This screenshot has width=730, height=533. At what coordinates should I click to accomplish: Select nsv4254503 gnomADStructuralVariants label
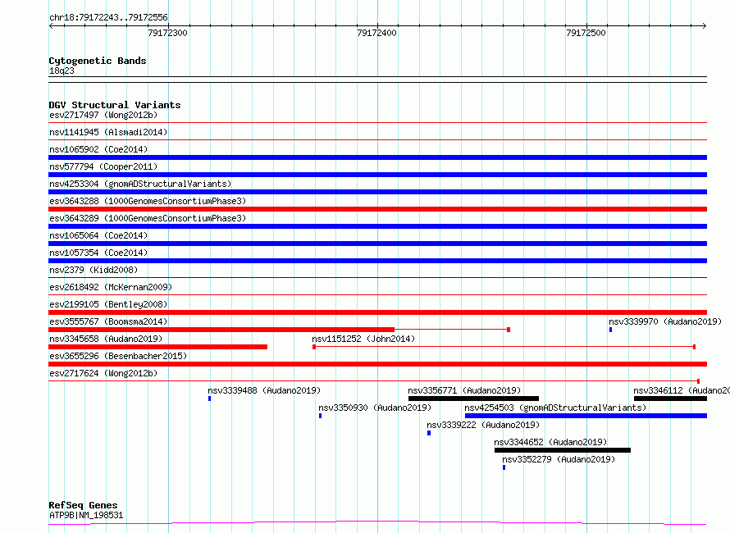[555, 408]
